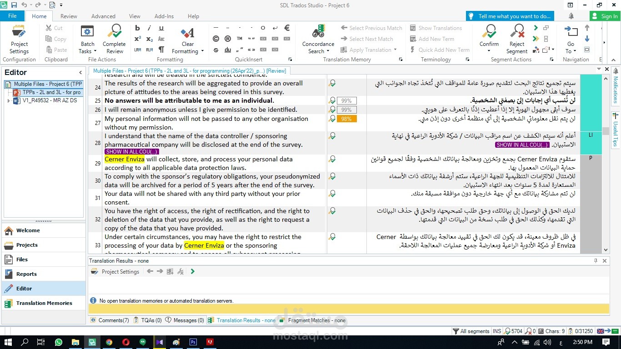Click the Complete Review icon

(x=114, y=32)
